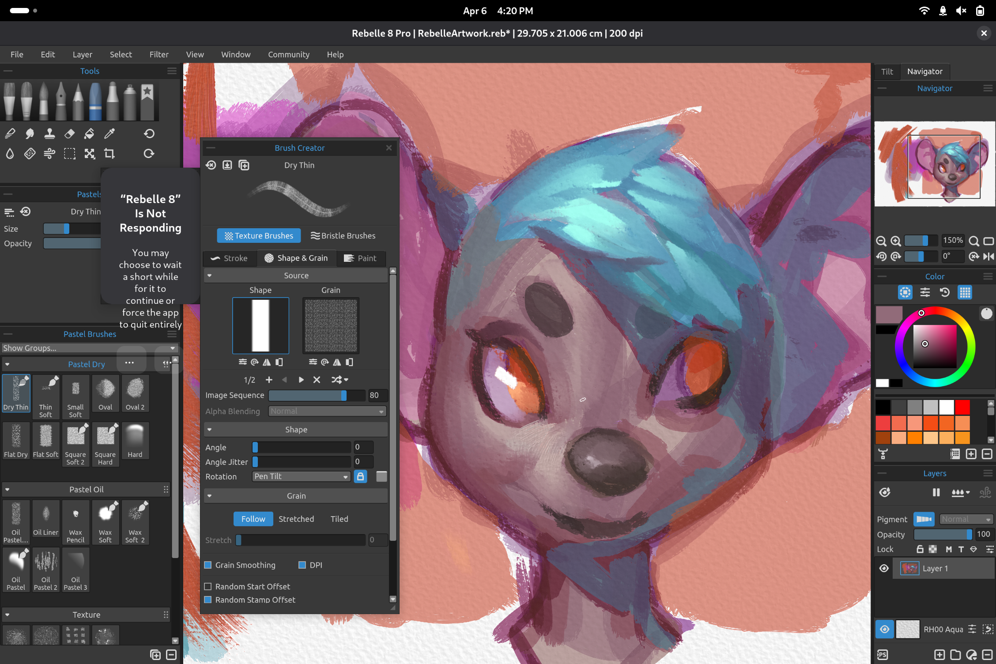This screenshot has width=996, height=664.
Task: Select the Oval 2 brush preset
Action: point(135,393)
